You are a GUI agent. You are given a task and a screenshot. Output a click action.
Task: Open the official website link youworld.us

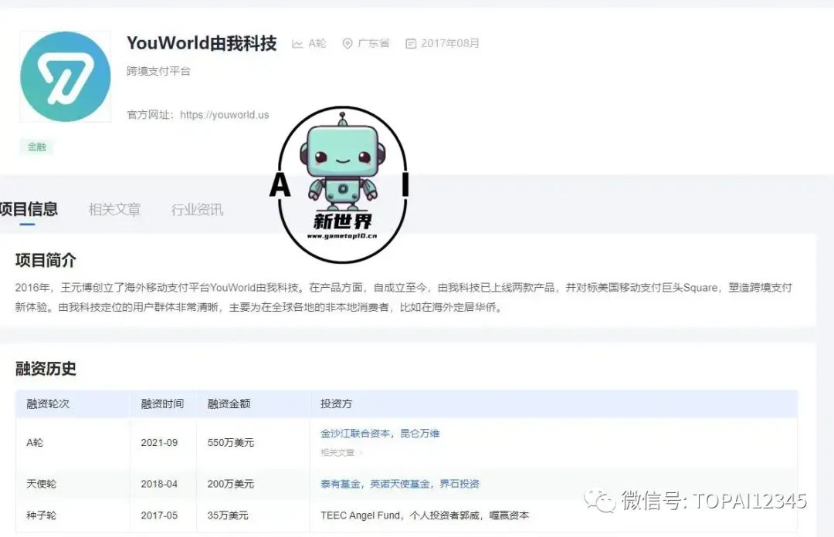tap(224, 115)
